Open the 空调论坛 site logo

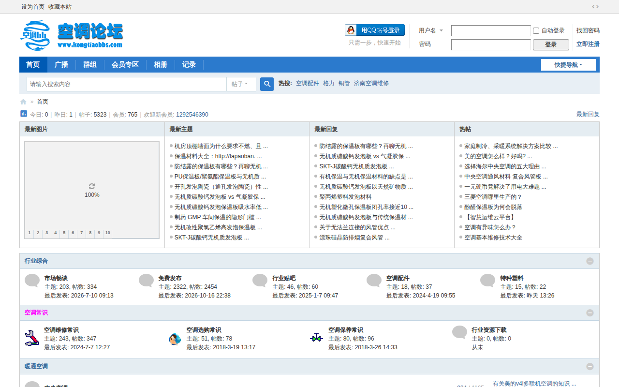(72, 35)
